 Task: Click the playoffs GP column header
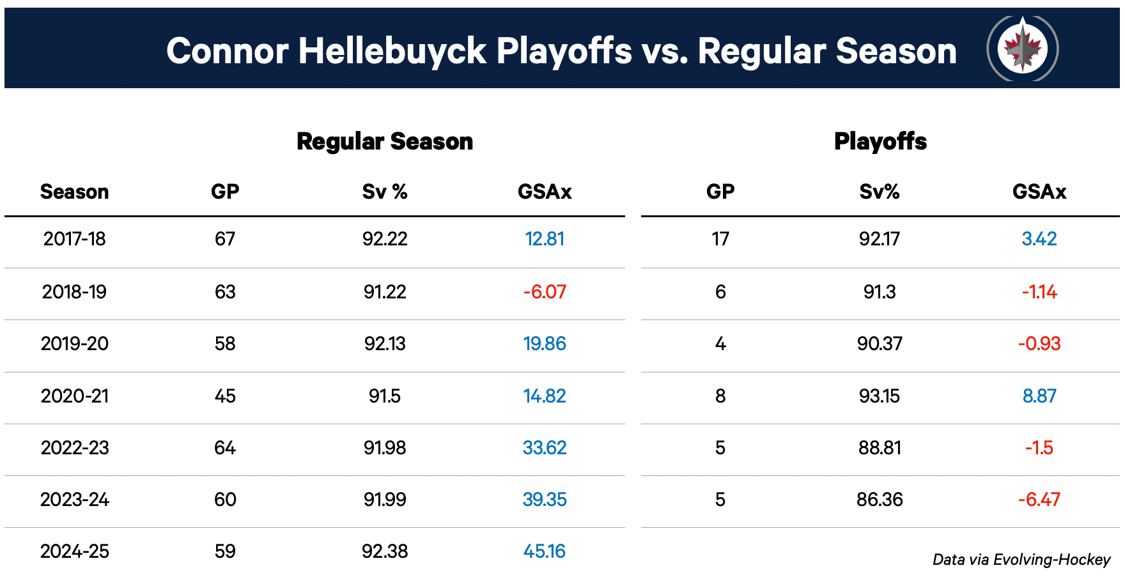(x=720, y=192)
